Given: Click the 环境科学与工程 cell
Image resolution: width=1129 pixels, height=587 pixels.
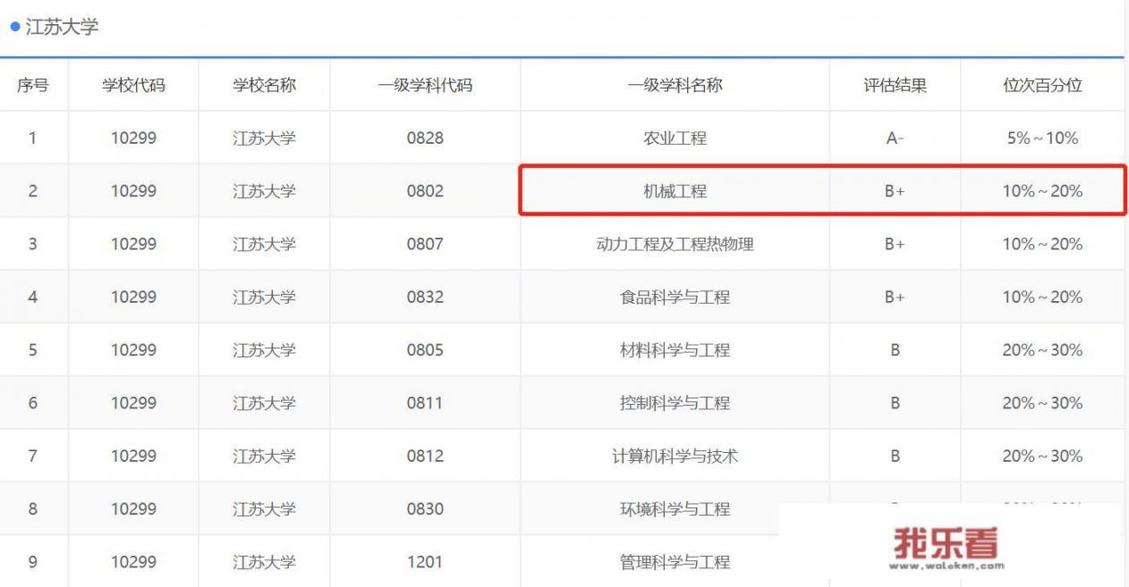Looking at the screenshot, I should pos(675,508).
